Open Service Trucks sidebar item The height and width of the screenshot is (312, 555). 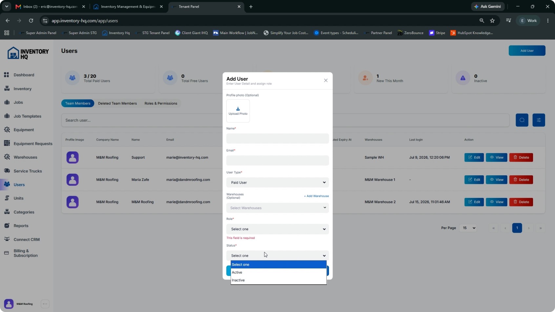28,171
